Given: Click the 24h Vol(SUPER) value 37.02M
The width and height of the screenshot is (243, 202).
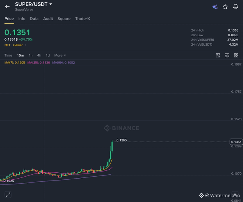Looking at the screenshot, I should click(233, 40).
